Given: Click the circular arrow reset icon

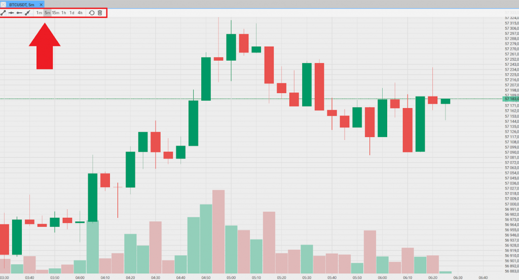Looking at the screenshot, I should tap(92, 13).
